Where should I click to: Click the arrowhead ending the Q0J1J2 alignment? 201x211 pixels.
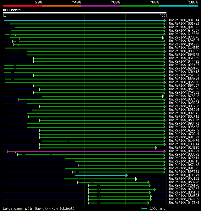tap(136, 179)
